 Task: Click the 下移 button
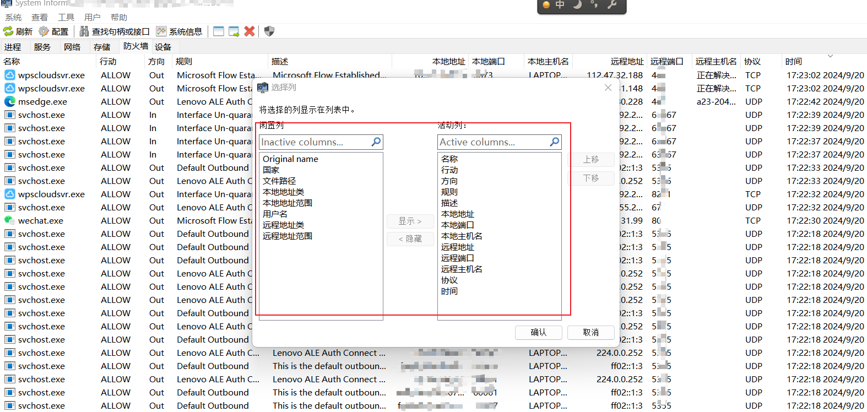(x=591, y=178)
